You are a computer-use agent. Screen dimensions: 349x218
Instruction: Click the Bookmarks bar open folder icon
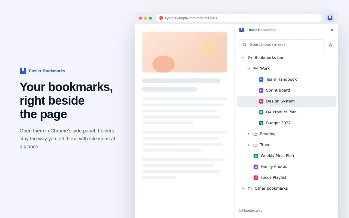pyautogui.click(x=250, y=58)
